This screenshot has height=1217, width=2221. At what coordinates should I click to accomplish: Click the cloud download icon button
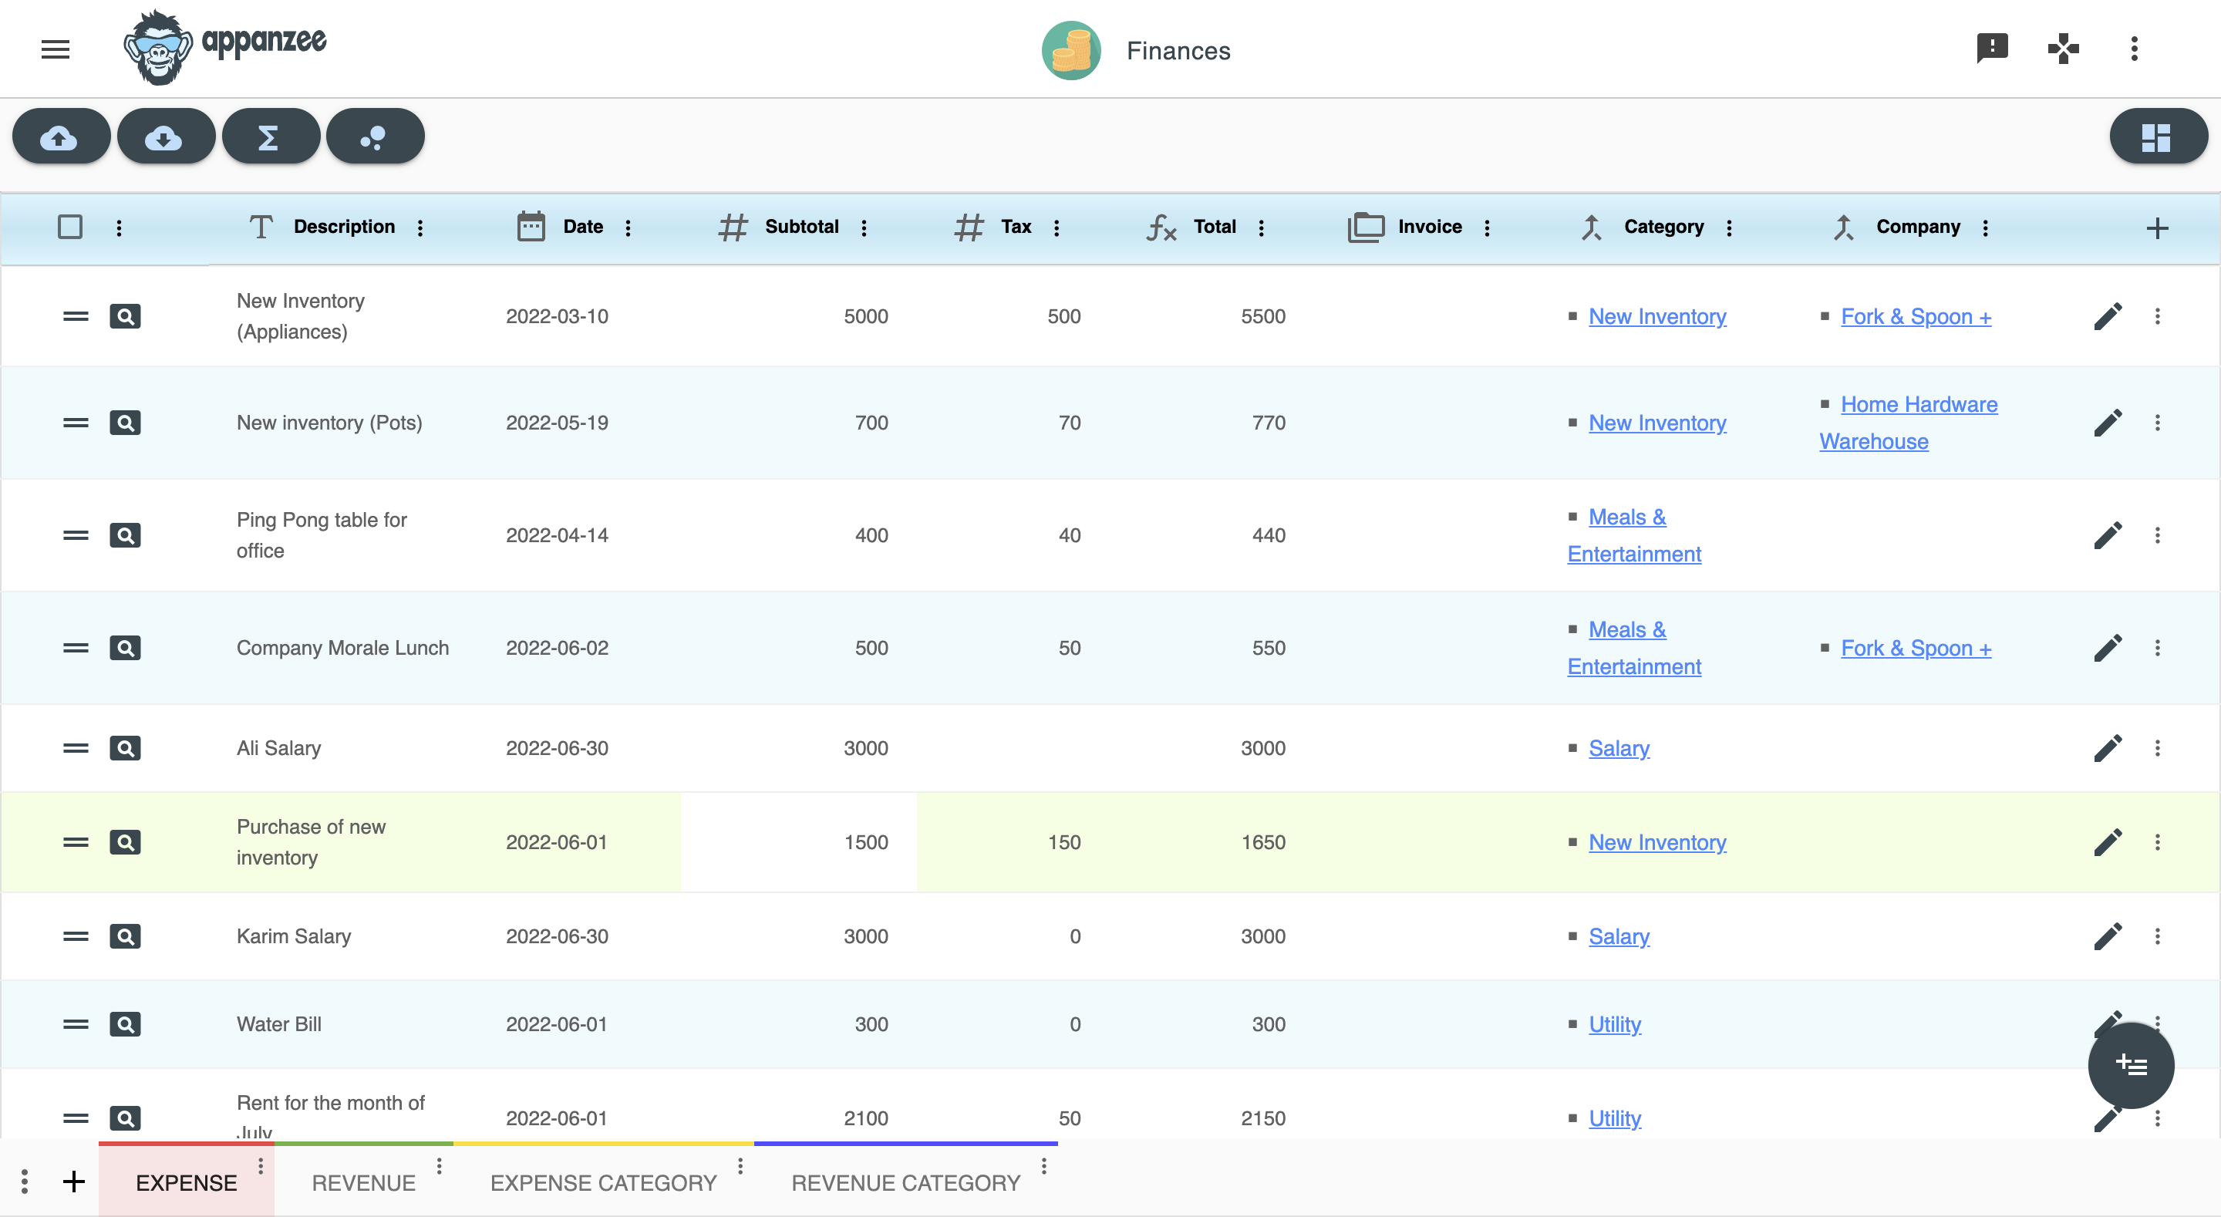[x=165, y=137]
